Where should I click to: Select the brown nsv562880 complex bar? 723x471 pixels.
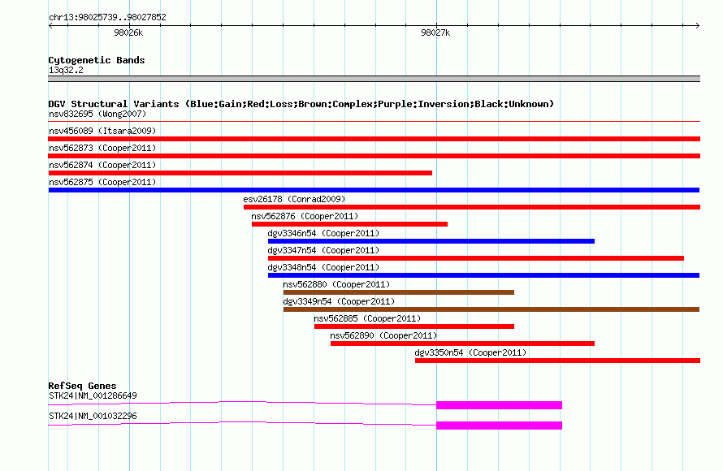click(x=398, y=292)
